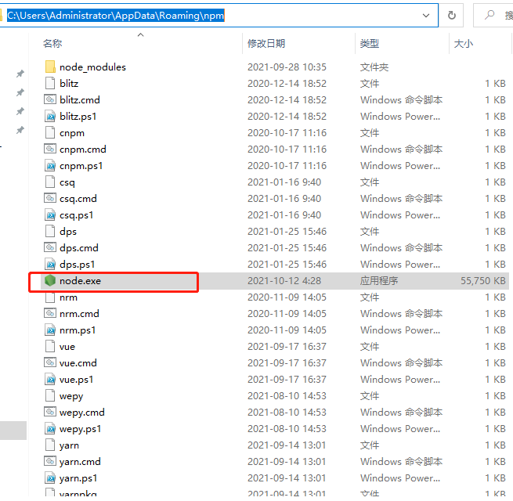Sort files by the 名称 column
This screenshot has height=501, width=513.
point(52,43)
